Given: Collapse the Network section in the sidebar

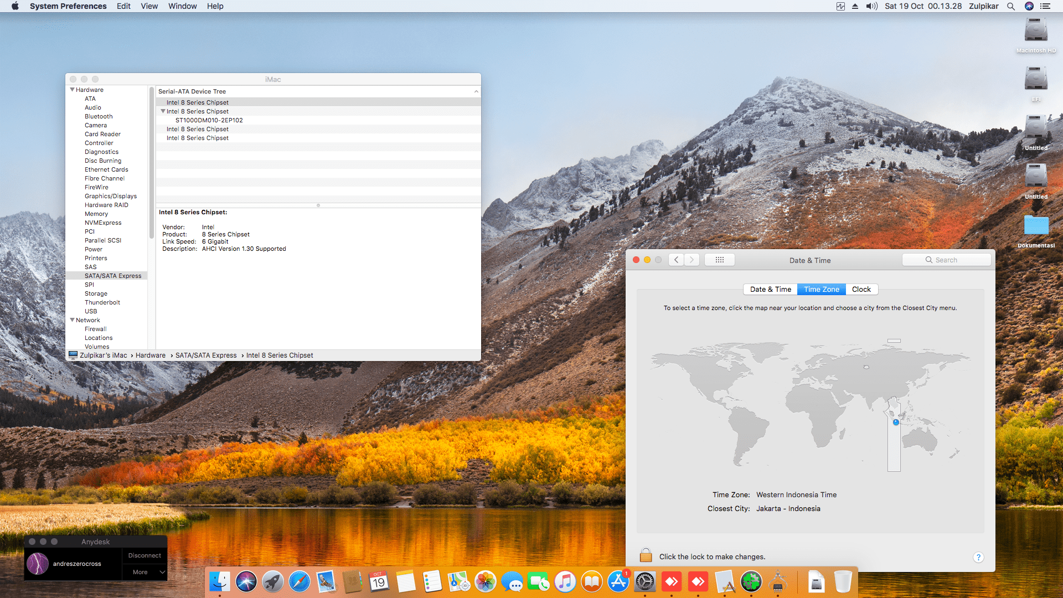Looking at the screenshot, I should [73, 320].
